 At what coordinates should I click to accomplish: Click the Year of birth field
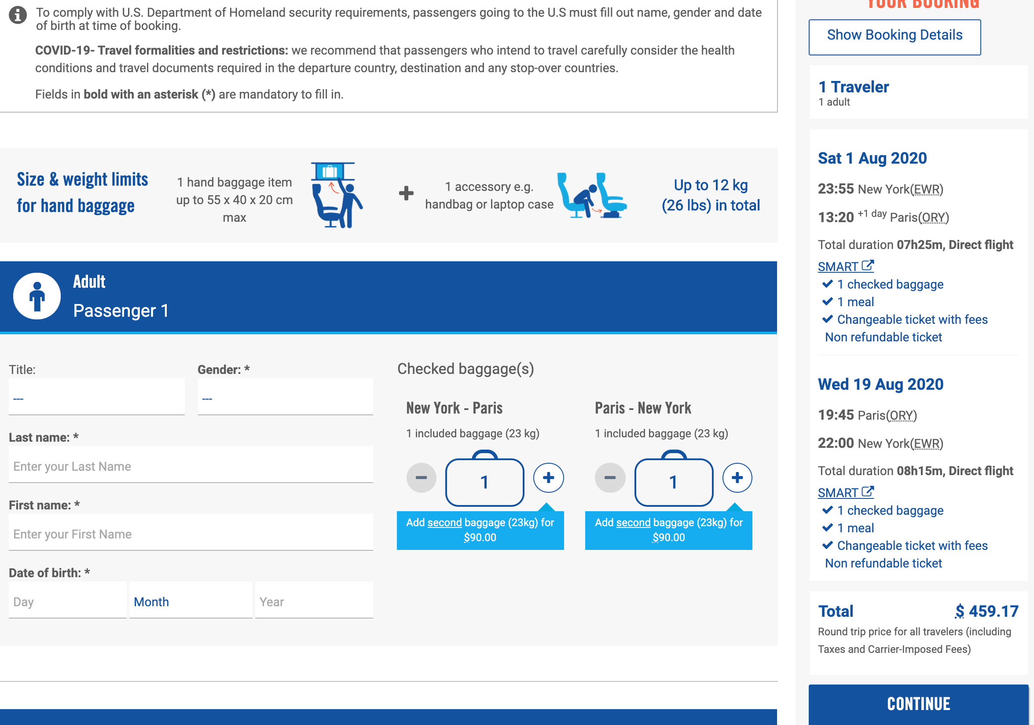click(314, 602)
